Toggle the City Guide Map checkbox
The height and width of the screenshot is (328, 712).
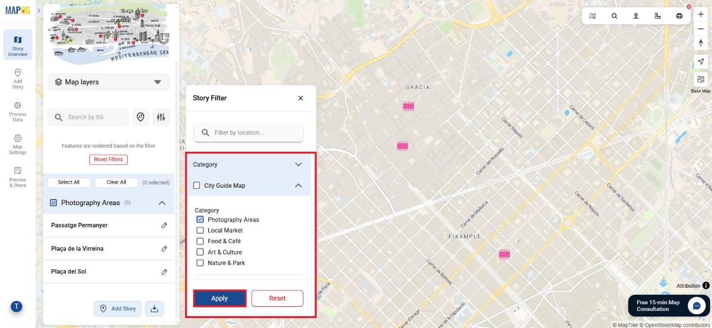197,185
